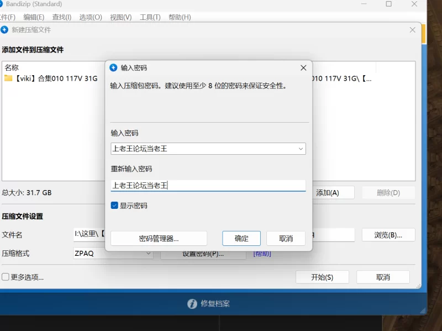Open the 工具(T) menu
Screen dimensions: 442x331
150,17
